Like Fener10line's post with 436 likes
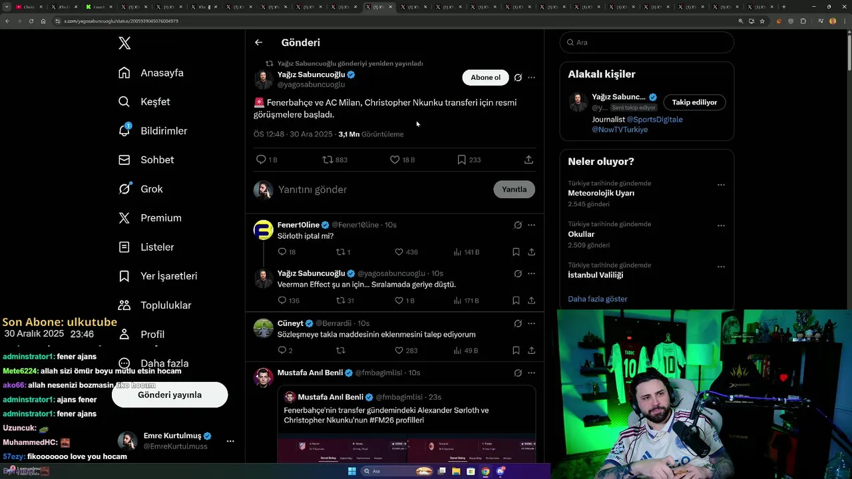This screenshot has height=479, width=852. point(399,252)
